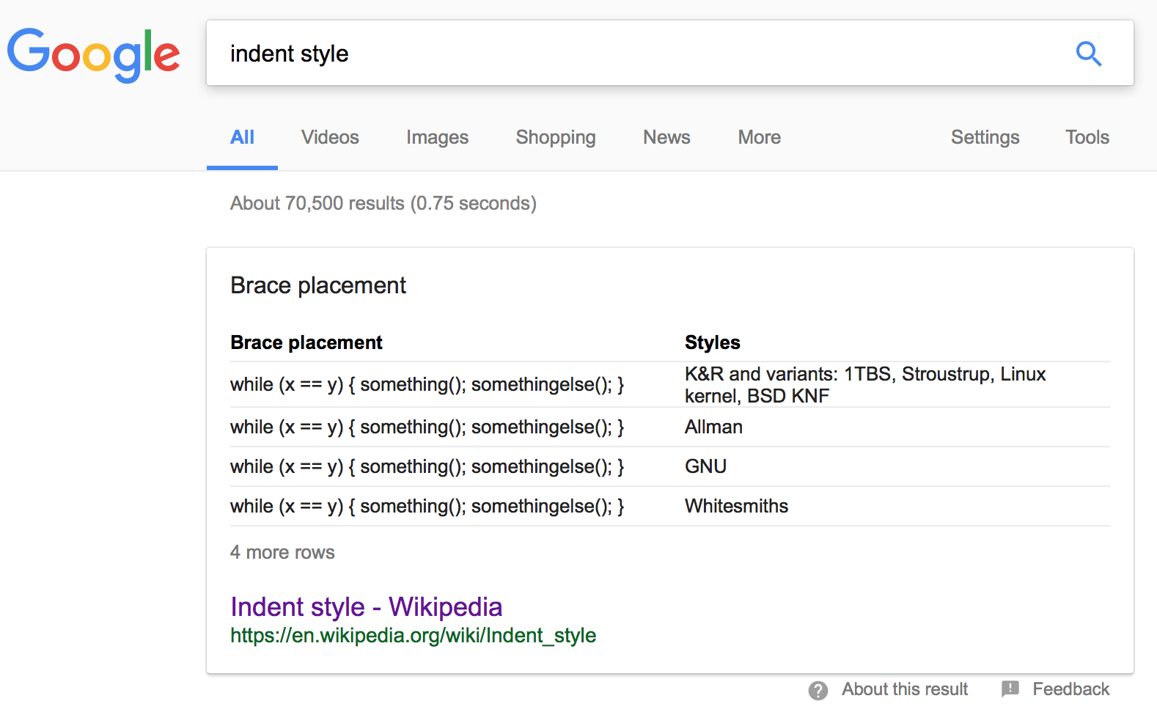Expand the More search menu

coord(759,137)
